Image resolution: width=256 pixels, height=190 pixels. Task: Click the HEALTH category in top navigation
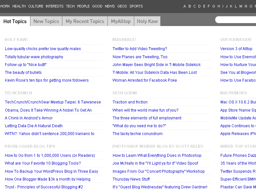(x=19, y=6)
